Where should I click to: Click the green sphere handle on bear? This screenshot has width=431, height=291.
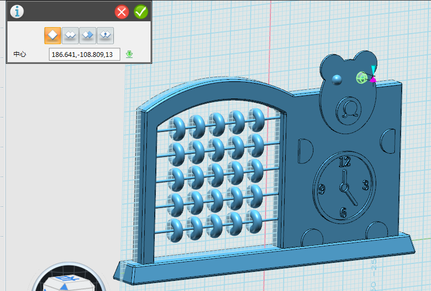click(x=362, y=78)
